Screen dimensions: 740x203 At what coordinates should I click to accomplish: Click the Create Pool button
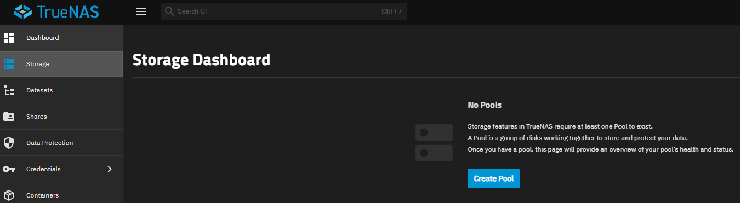point(493,179)
